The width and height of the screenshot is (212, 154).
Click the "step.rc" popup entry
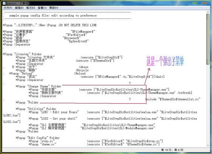point(42,141)
